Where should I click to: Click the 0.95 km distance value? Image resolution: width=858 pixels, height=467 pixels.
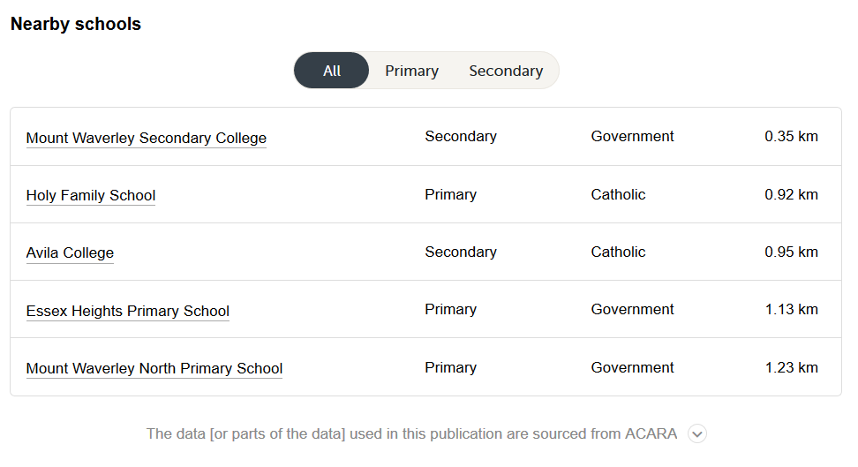coord(791,252)
